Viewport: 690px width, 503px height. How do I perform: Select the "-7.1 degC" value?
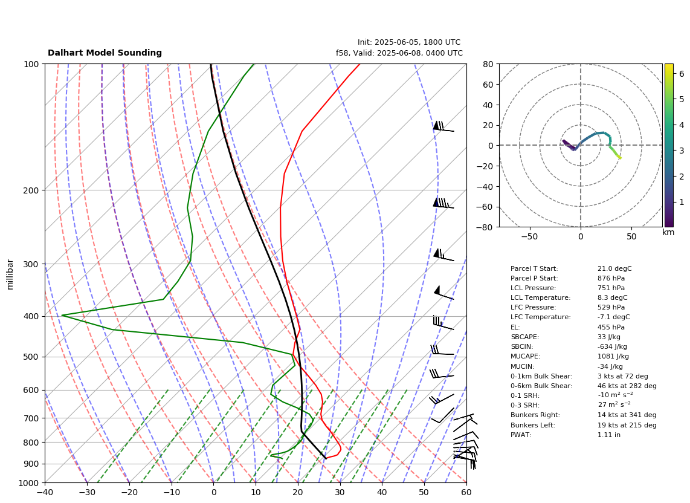[613, 317]
